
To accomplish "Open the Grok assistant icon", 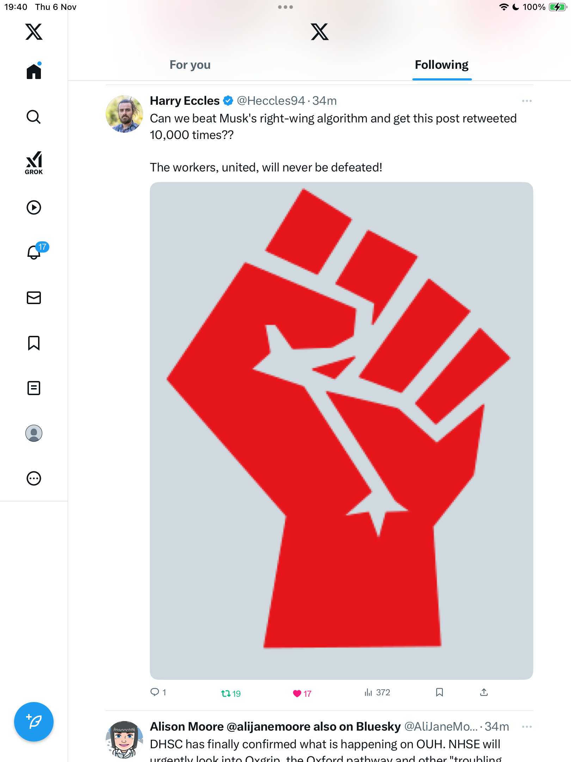I will 34,162.
